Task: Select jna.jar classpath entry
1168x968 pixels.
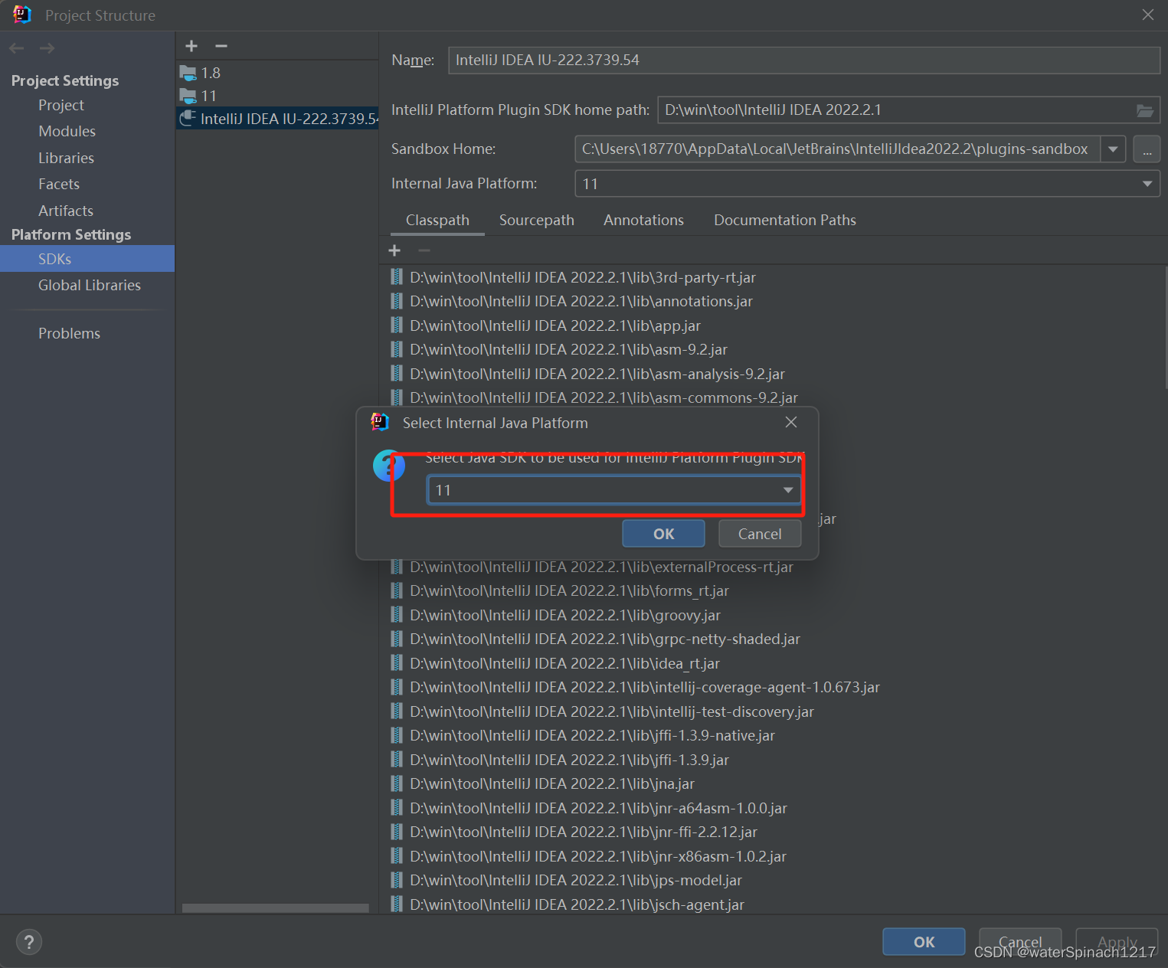Action: tap(552, 783)
